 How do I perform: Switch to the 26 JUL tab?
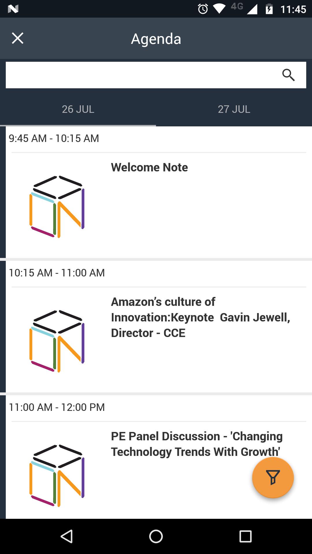point(78,109)
